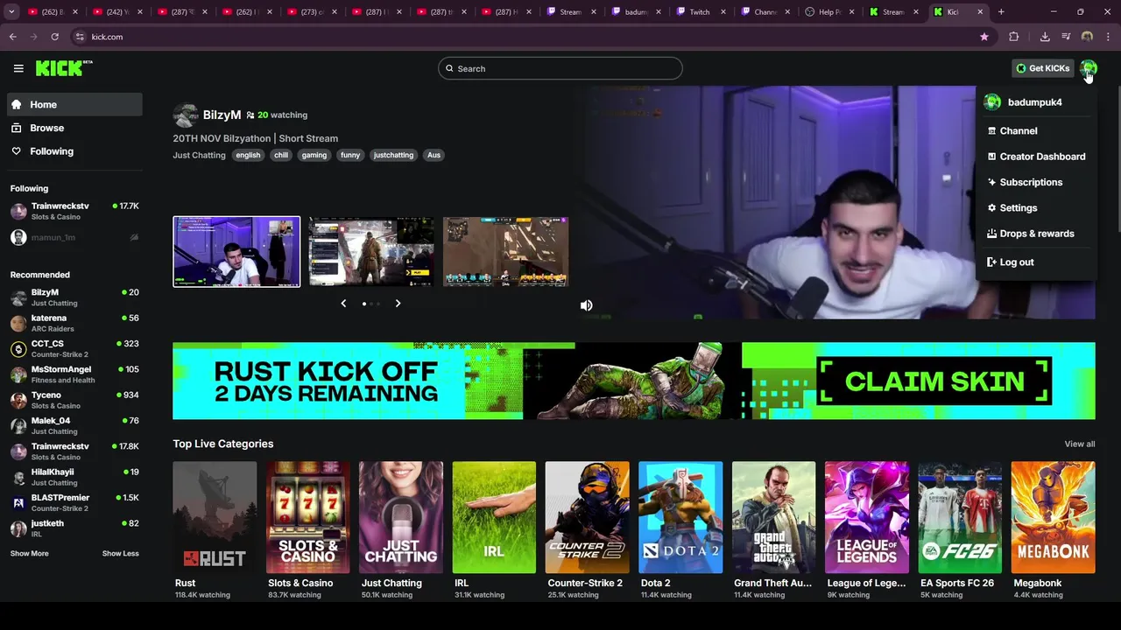Click the Aus tag

pos(434,155)
